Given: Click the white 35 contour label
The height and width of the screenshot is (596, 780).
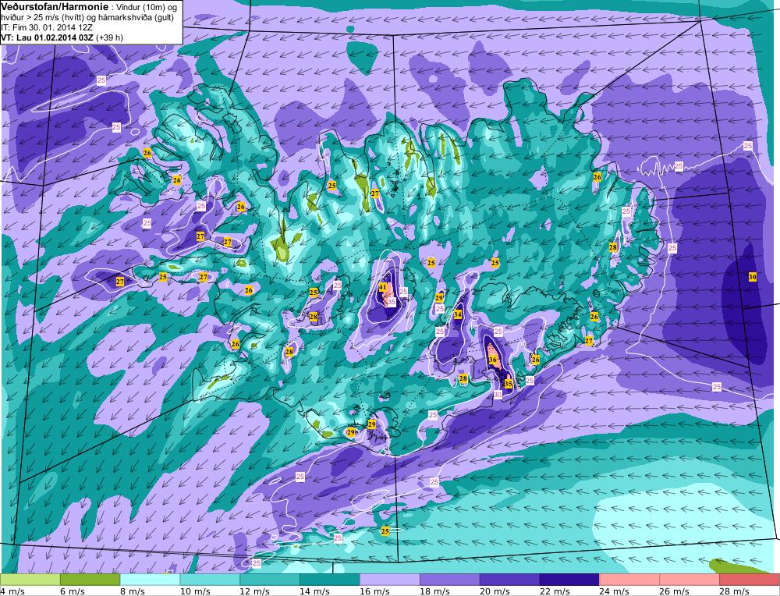Looking at the screenshot, I should click(392, 301).
